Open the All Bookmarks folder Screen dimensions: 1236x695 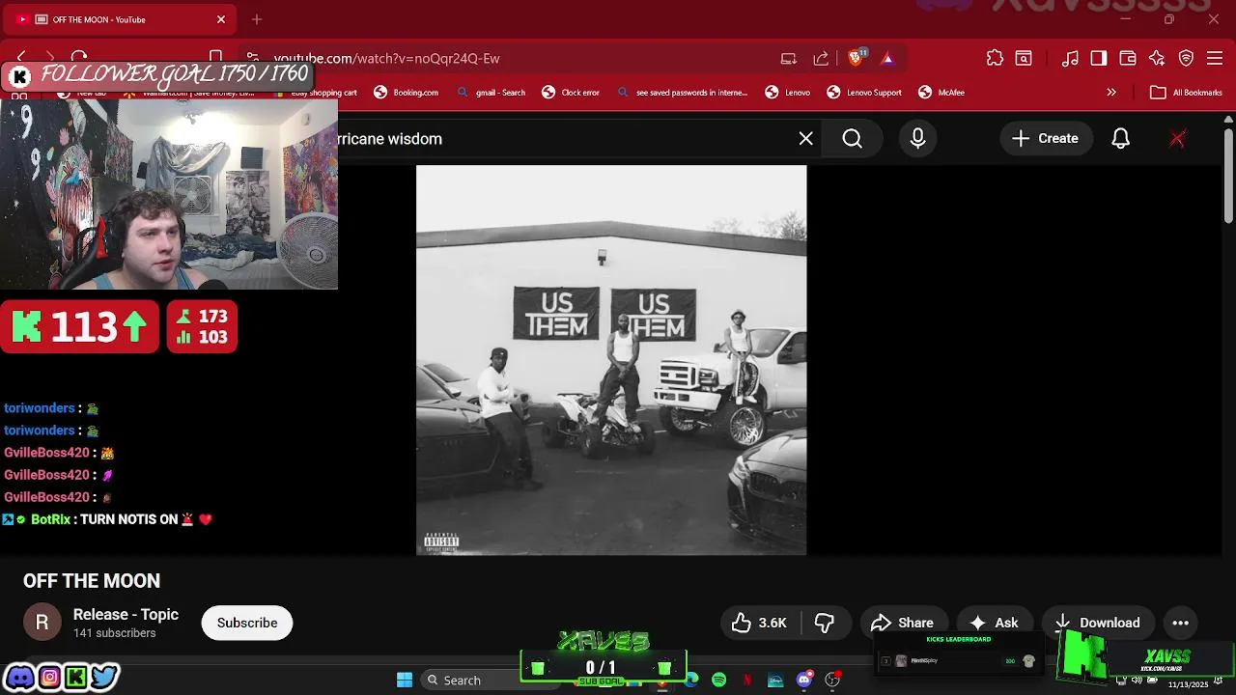(x=1187, y=93)
